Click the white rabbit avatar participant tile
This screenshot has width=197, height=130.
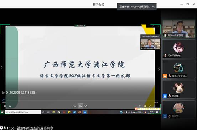(x=178, y=89)
